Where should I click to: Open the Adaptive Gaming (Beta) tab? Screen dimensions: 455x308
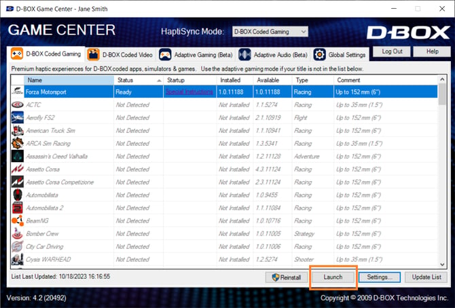click(196, 54)
